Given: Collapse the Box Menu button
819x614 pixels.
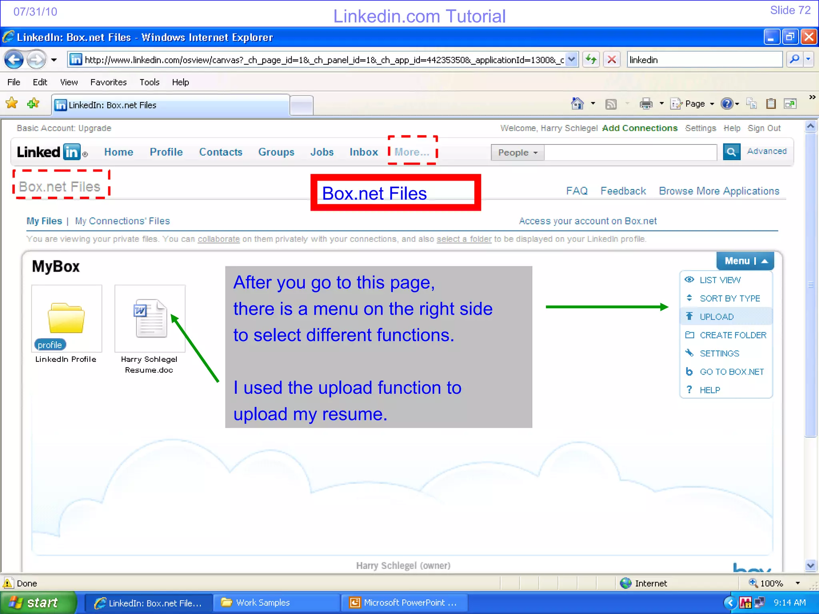Looking at the screenshot, I should pos(745,261).
